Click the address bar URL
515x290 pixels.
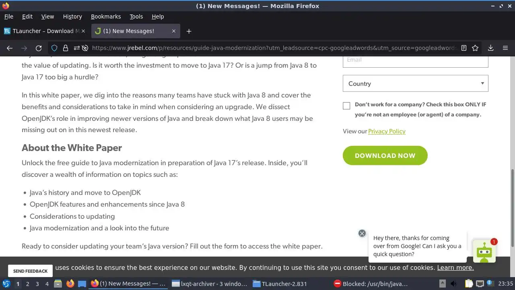274,48
